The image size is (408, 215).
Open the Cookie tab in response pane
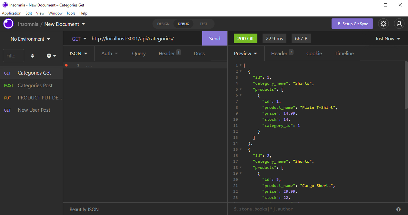314,53
